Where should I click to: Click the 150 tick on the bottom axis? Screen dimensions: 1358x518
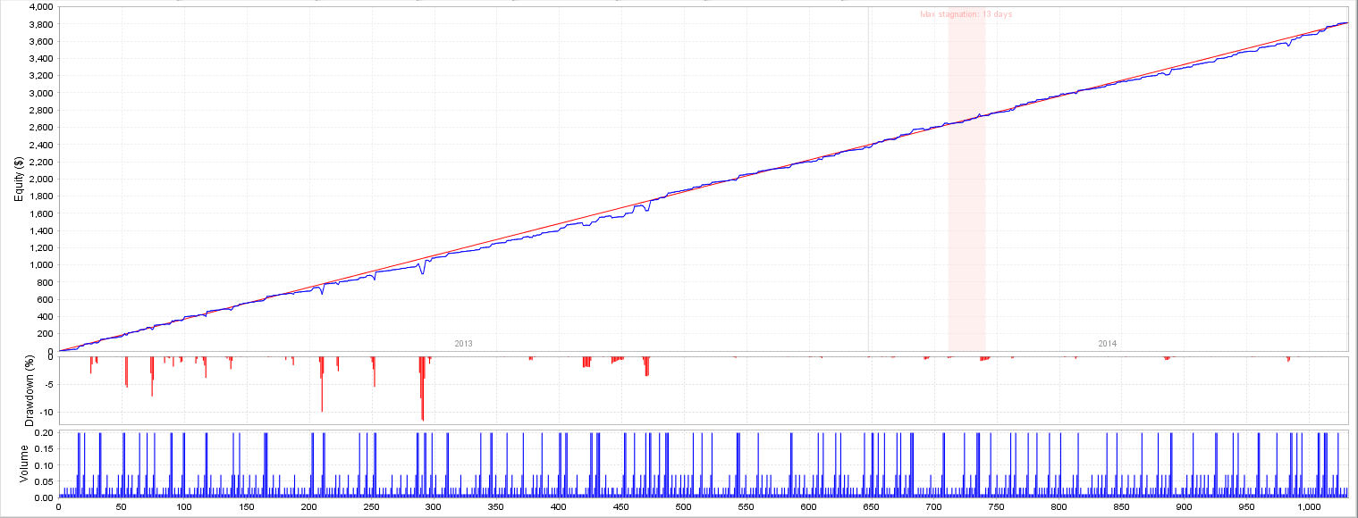247,508
